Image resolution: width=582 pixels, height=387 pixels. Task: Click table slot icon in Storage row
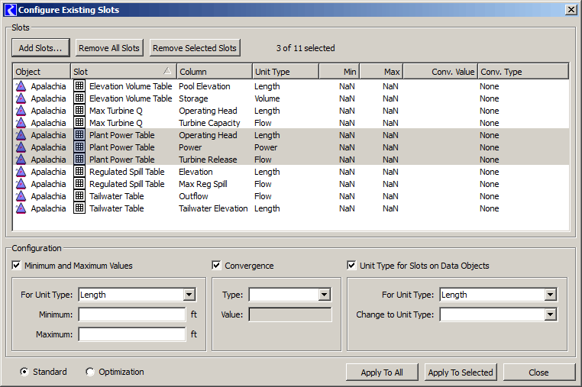[x=79, y=98]
